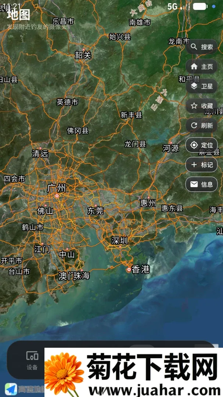Select 龙南市 label on map
This screenshot has height=397, width=223.
click(179, 41)
